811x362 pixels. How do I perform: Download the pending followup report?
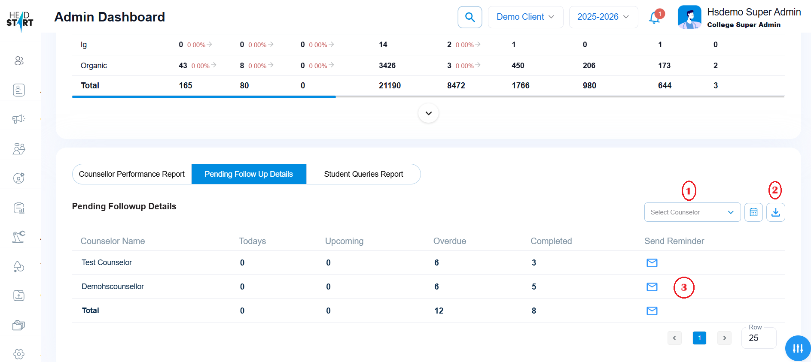click(775, 212)
